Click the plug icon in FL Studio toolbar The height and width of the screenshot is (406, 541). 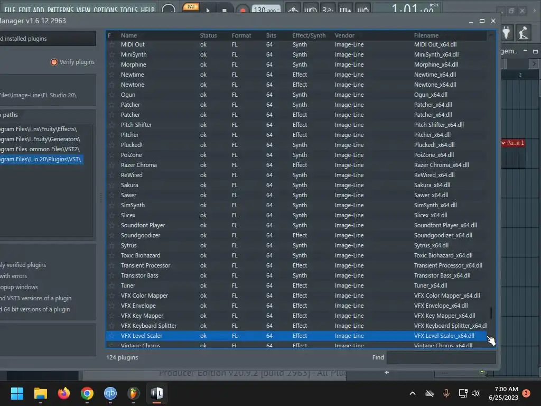pyautogui.click(x=507, y=32)
